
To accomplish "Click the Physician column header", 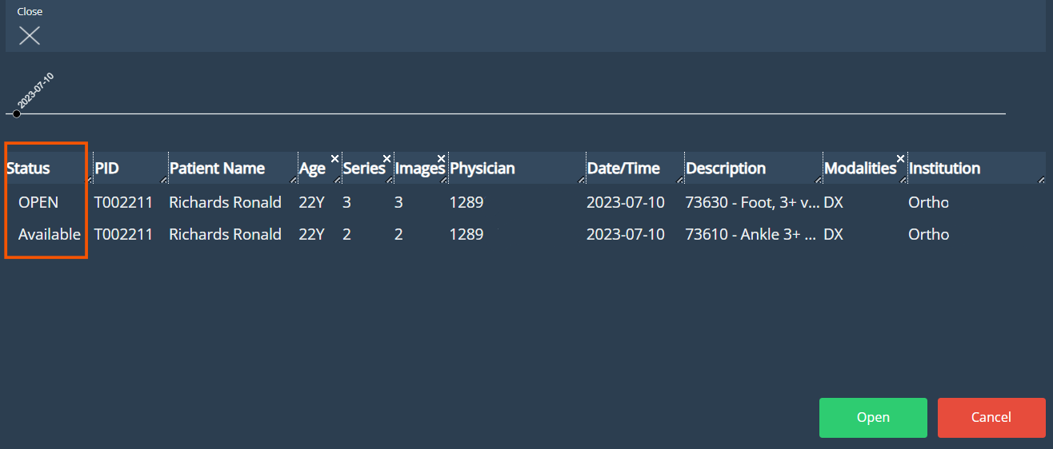I will point(482,169).
